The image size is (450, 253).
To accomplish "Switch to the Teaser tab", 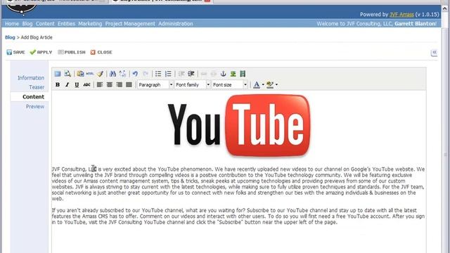I will click(x=37, y=87).
